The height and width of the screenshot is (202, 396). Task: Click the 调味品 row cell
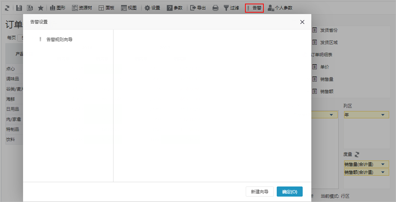[14, 79]
